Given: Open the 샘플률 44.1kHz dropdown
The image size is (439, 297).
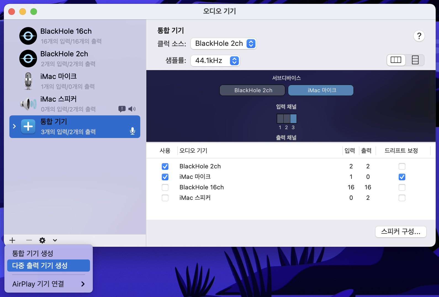Looking at the screenshot, I should click(x=215, y=60).
